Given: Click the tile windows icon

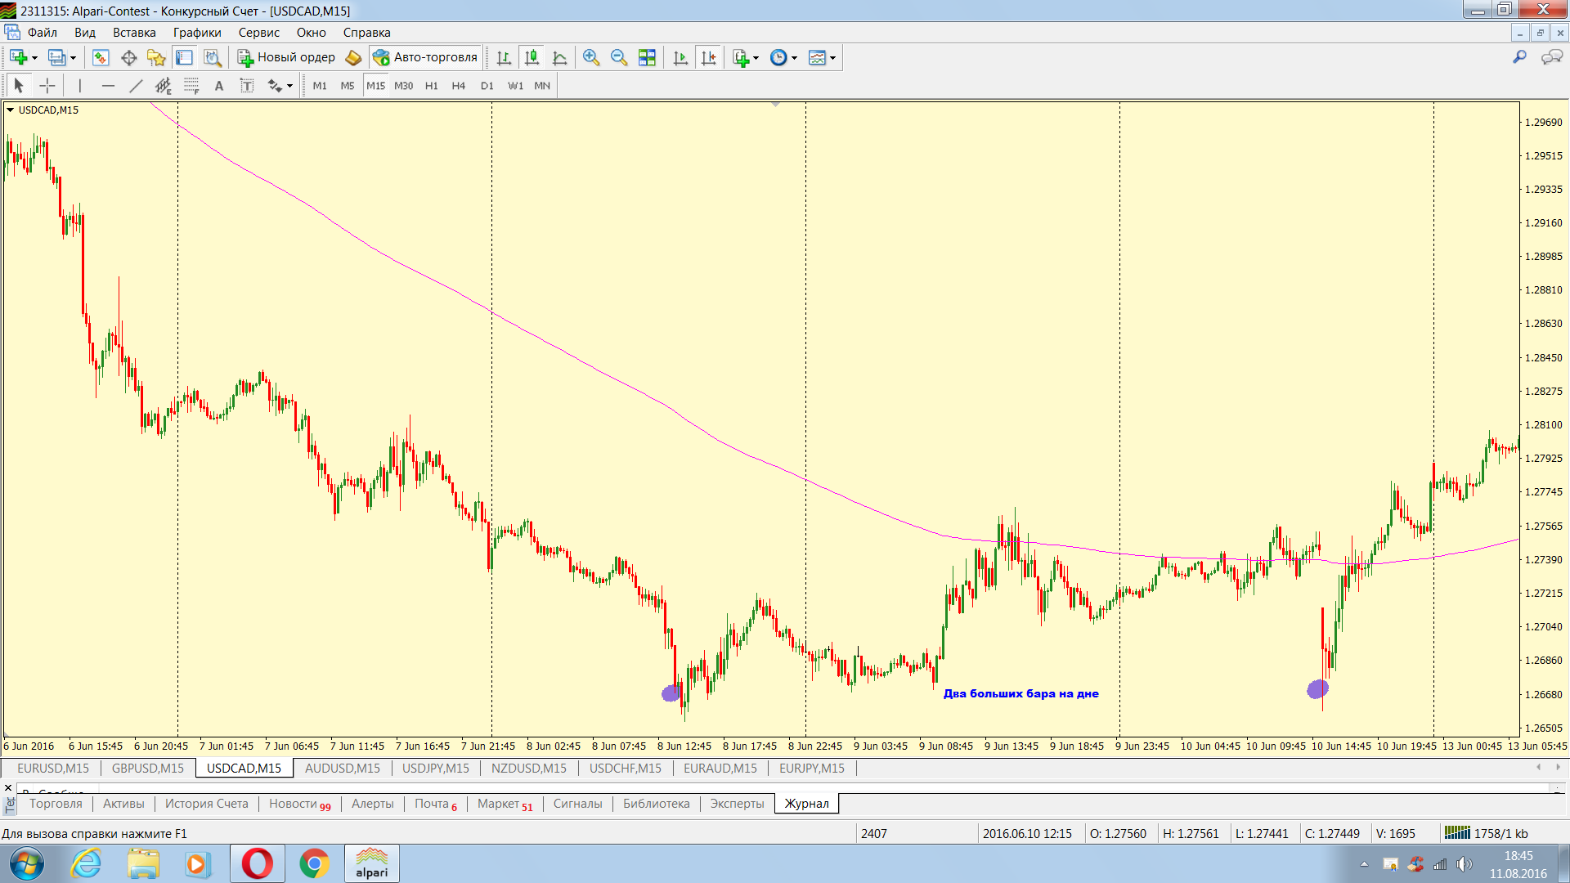Looking at the screenshot, I should coord(647,58).
